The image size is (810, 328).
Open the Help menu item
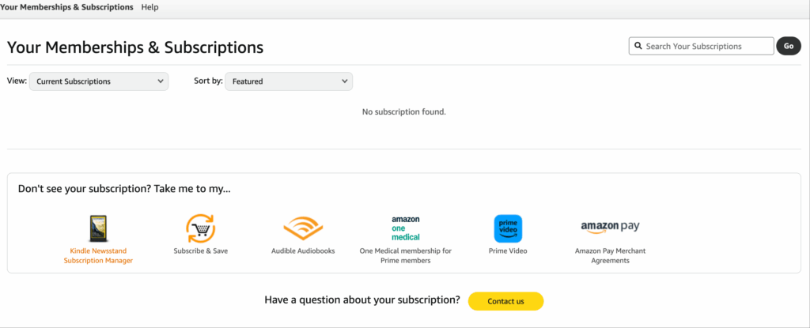click(150, 7)
